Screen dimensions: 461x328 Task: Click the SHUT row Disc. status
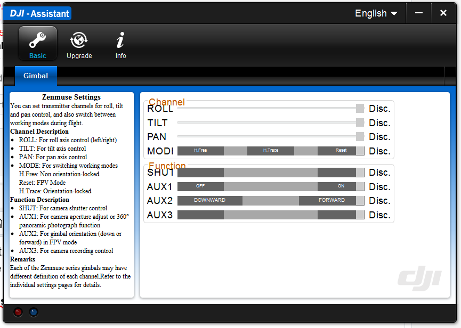coord(379,173)
